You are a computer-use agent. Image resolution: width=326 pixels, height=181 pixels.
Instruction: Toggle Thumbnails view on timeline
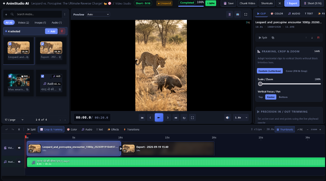click(285, 129)
